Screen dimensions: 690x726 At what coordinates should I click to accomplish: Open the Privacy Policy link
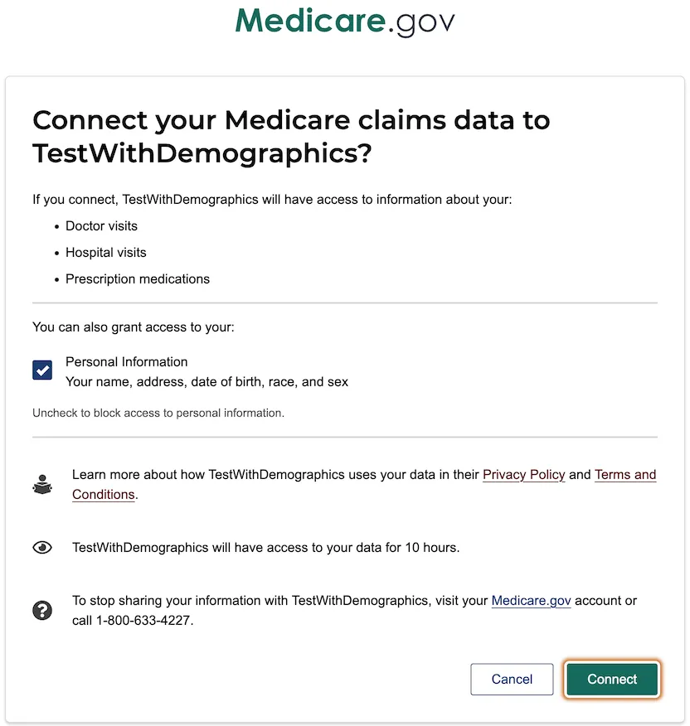click(x=523, y=475)
